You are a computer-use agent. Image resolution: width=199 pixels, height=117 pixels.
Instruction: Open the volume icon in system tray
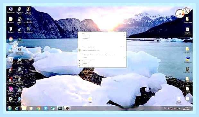click(180, 109)
